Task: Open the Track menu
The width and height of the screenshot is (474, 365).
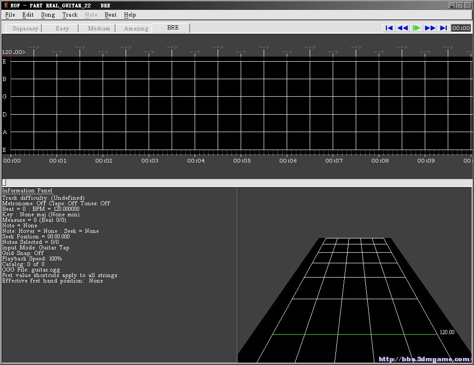Action: coord(70,15)
